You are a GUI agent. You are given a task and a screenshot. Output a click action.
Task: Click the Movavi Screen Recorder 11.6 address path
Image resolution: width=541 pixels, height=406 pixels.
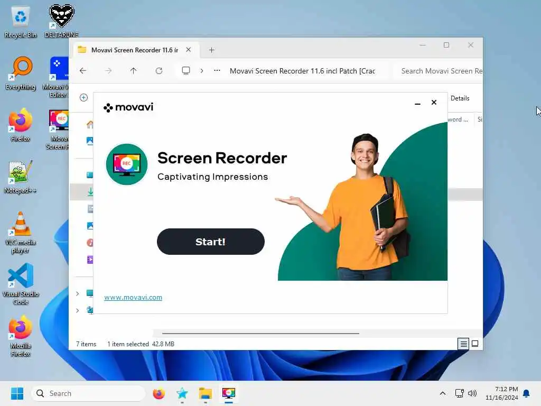[x=302, y=71]
